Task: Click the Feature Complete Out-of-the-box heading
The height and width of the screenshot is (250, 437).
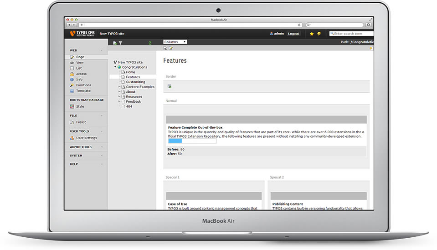Action: [x=195, y=128]
